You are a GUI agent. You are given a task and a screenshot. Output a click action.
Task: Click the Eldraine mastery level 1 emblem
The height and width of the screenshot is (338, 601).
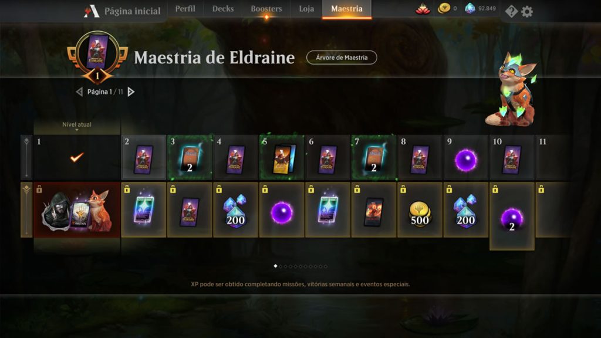[97, 57]
